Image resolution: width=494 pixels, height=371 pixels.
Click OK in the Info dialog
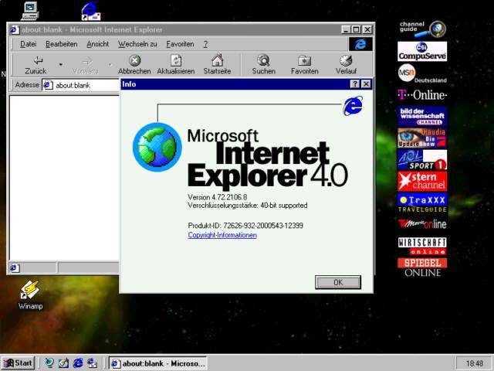338,282
